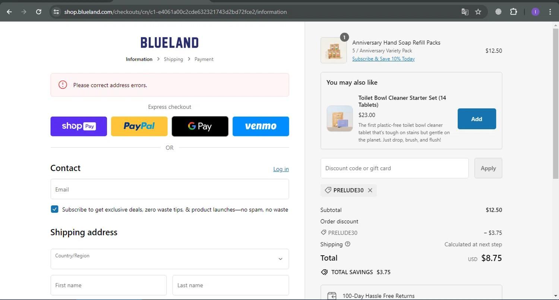Click Subscribe & Save 10% Today link

[x=383, y=59]
